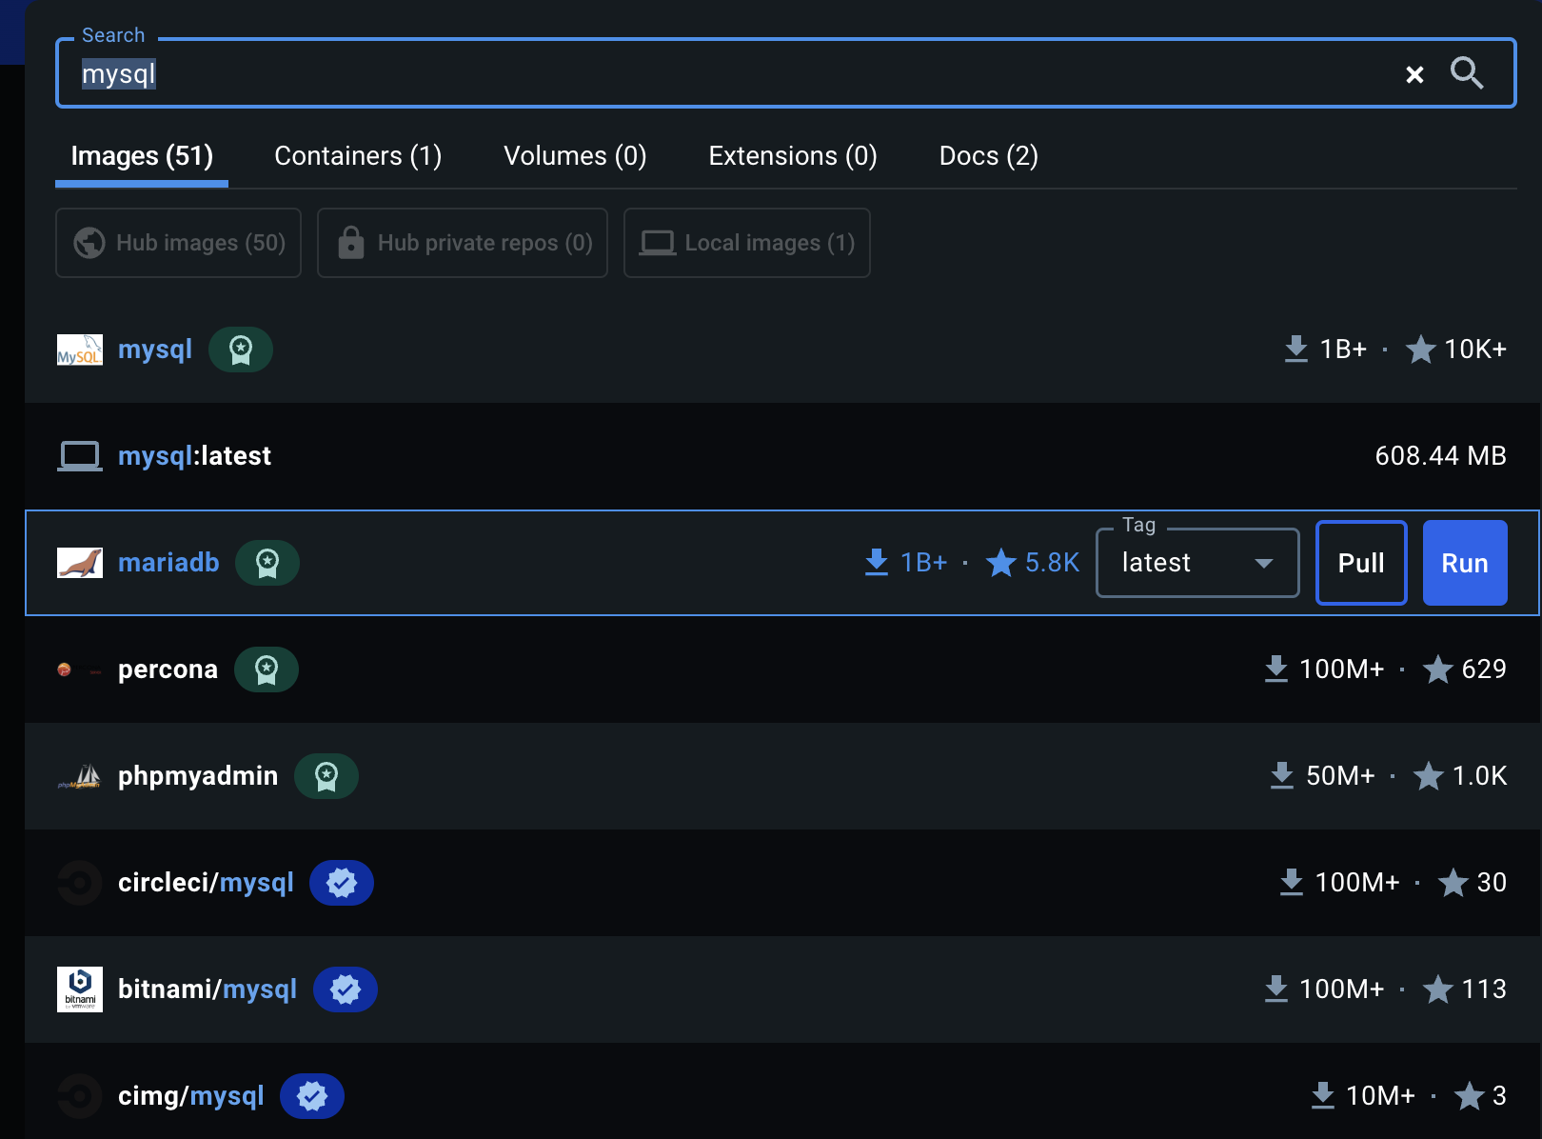The width and height of the screenshot is (1542, 1139).
Task: Click the bitnami logo thumbnail
Action: pos(80,989)
